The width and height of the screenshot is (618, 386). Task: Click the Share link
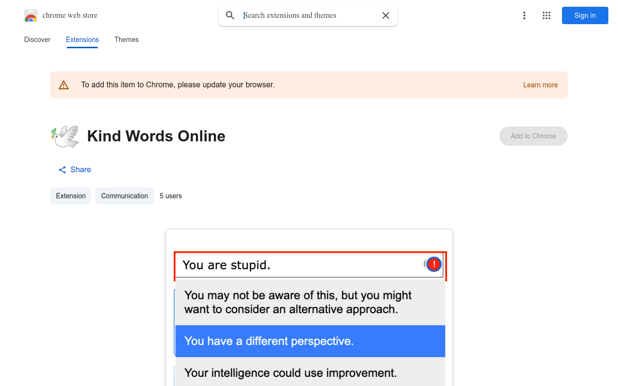click(x=75, y=170)
